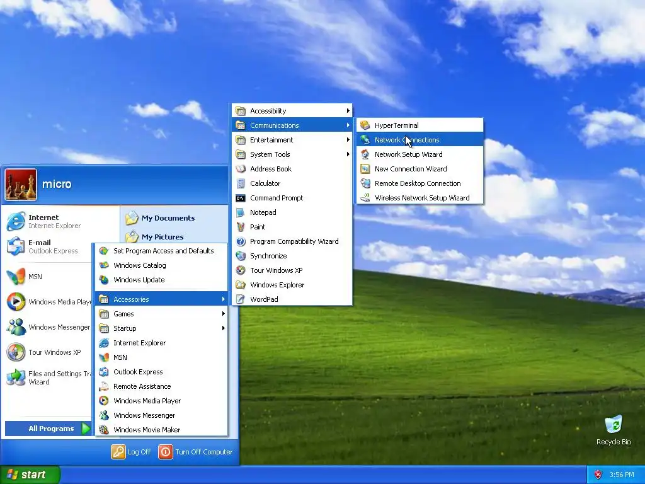Screen dimensions: 645x484
Task: Select Network Connections menu entry
Action: (x=420, y=140)
